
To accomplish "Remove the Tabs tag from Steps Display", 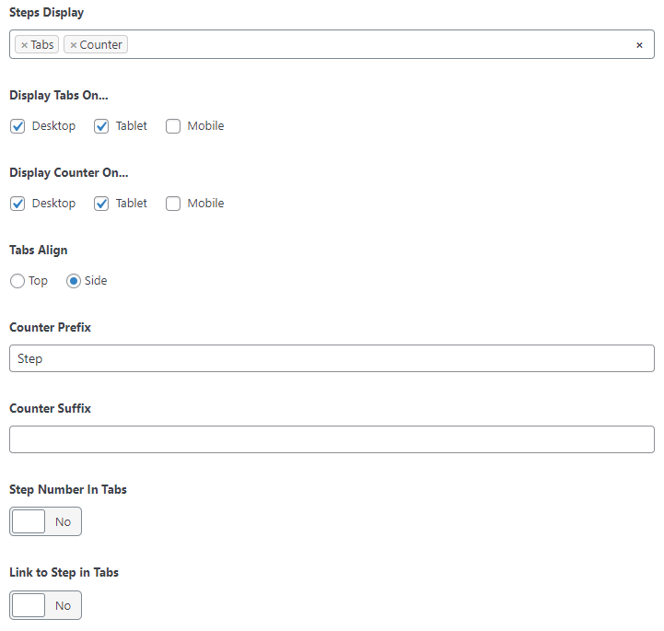I will tap(24, 45).
